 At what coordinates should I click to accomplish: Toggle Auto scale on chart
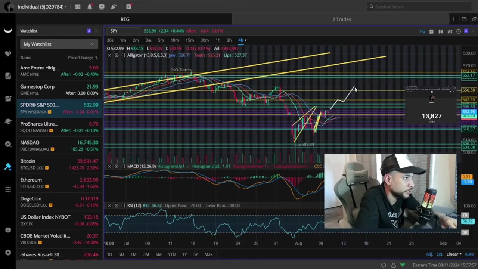[x=469, y=254]
